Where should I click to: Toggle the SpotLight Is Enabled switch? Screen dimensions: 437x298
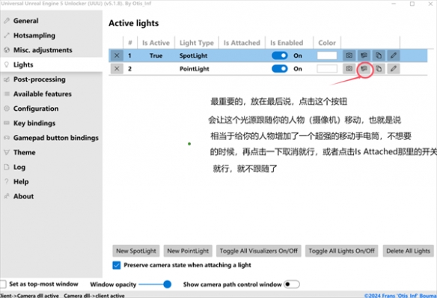click(280, 55)
